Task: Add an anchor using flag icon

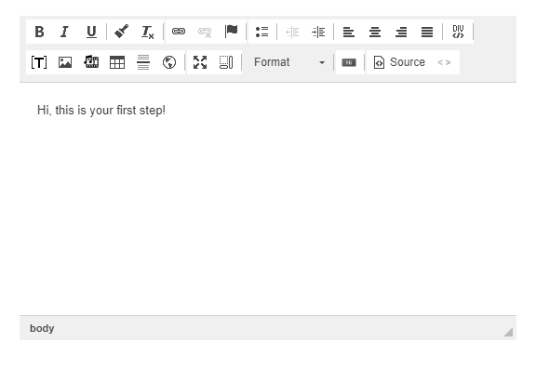Action: (x=231, y=32)
